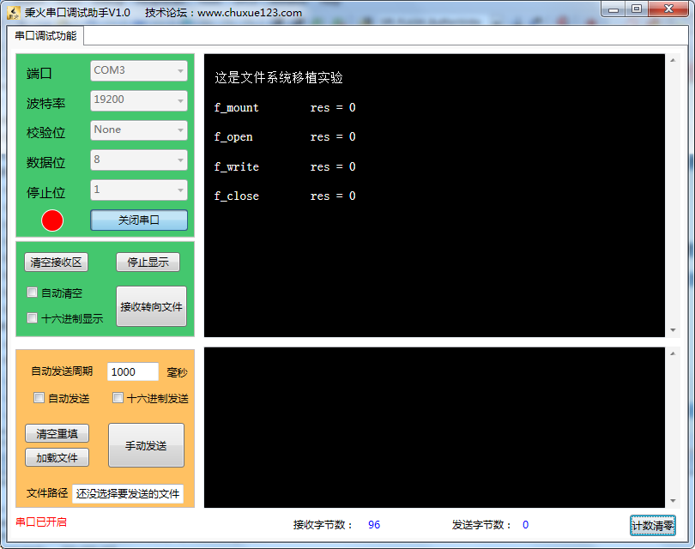Click the 手动发送 button
Screen dimensions: 695x549
[146, 445]
